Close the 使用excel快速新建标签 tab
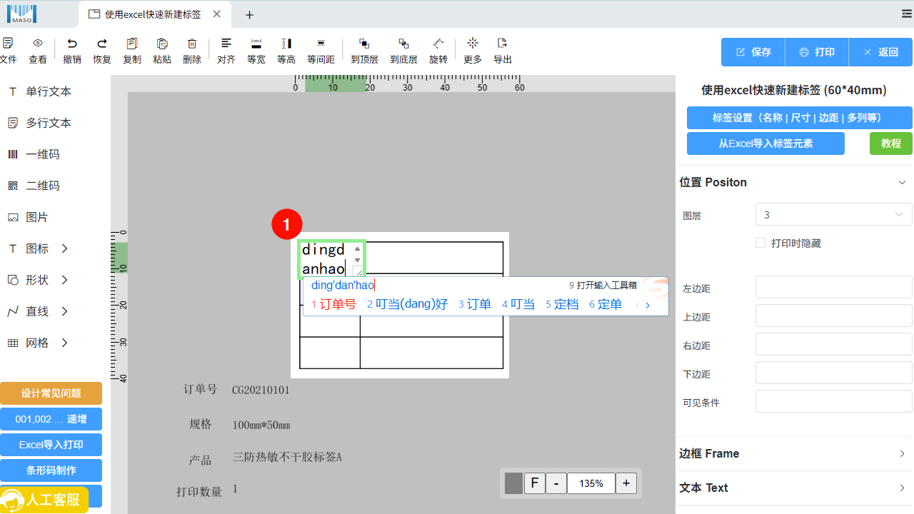The image size is (914, 514). click(217, 14)
